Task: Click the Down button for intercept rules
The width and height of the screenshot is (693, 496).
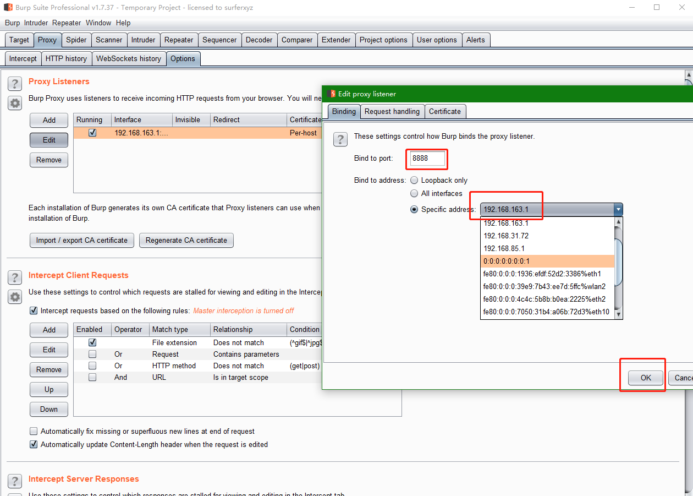Action: click(x=49, y=409)
